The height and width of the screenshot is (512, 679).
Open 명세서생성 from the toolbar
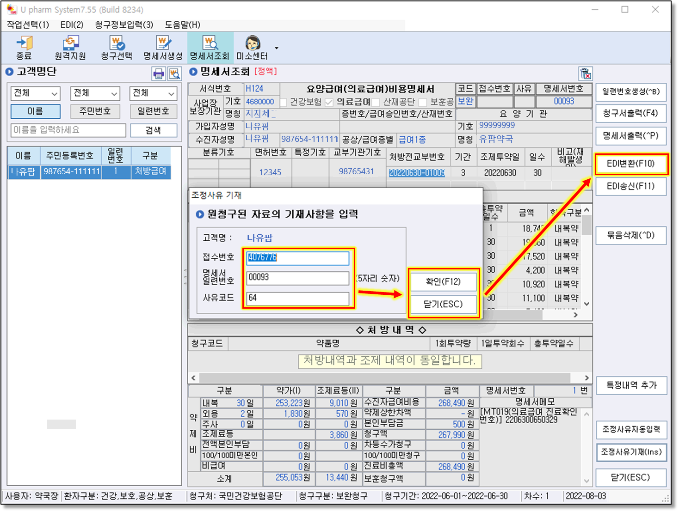(163, 48)
